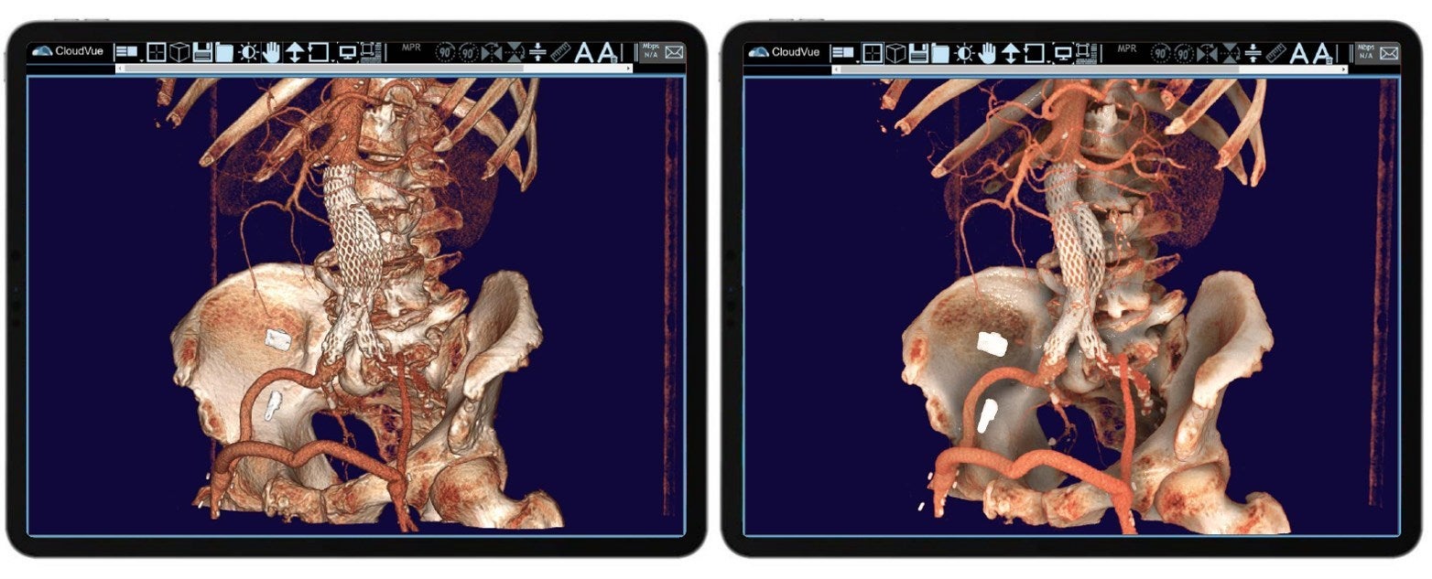Open the layout list dropdown on right tablet
The width and height of the screenshot is (1432, 579).
pyautogui.click(x=846, y=52)
